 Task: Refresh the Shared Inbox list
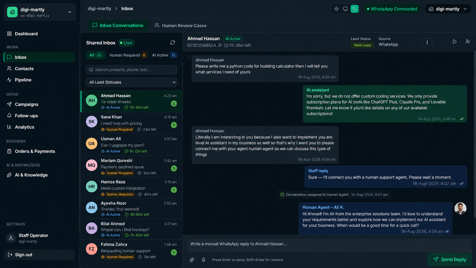(173, 43)
